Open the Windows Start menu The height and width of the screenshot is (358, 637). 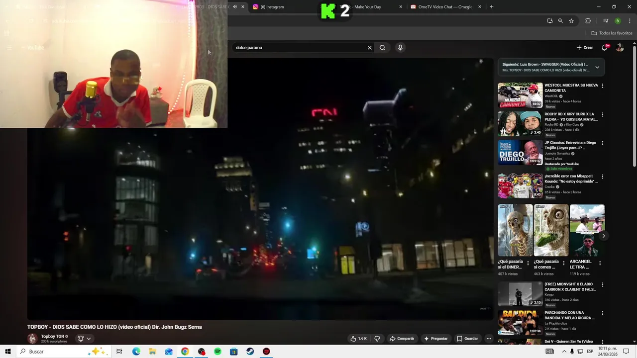click(8, 352)
